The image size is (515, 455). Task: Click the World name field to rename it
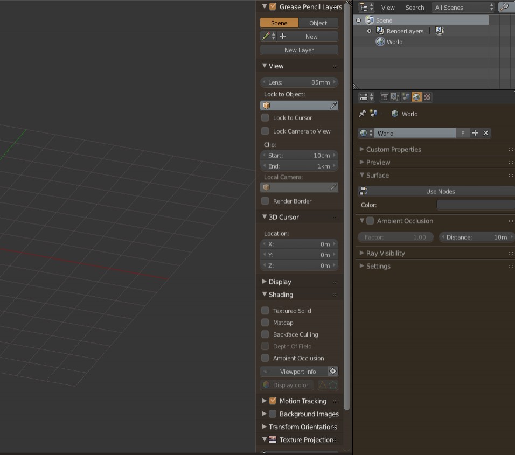click(x=415, y=133)
